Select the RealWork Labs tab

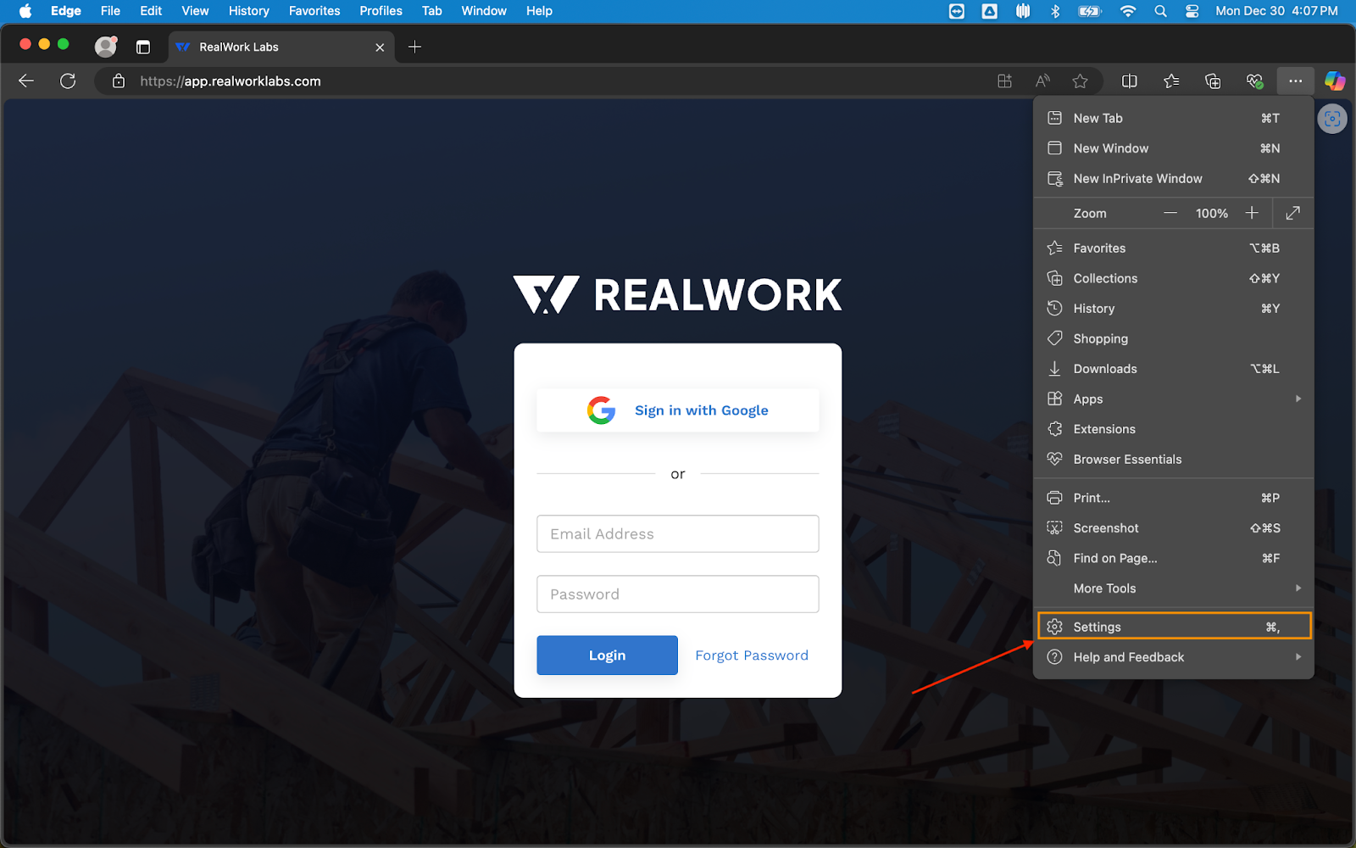pos(281,47)
